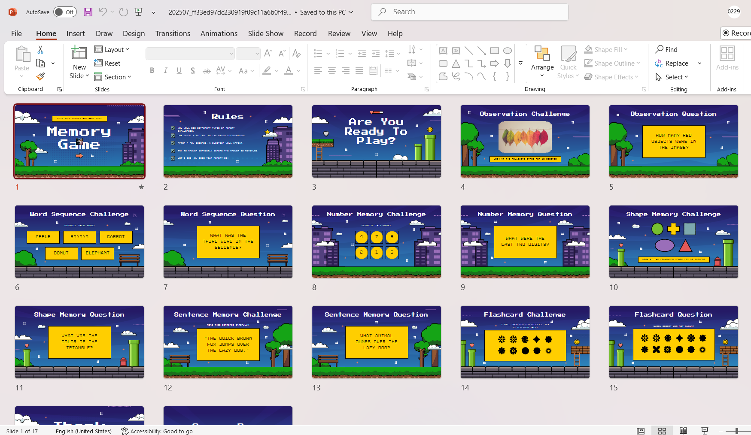Decrease list indent level icon
751x435 pixels.
point(362,53)
